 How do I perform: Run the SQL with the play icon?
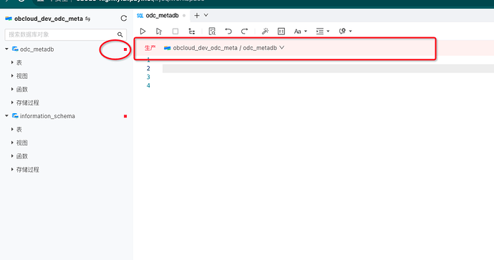[x=142, y=32]
